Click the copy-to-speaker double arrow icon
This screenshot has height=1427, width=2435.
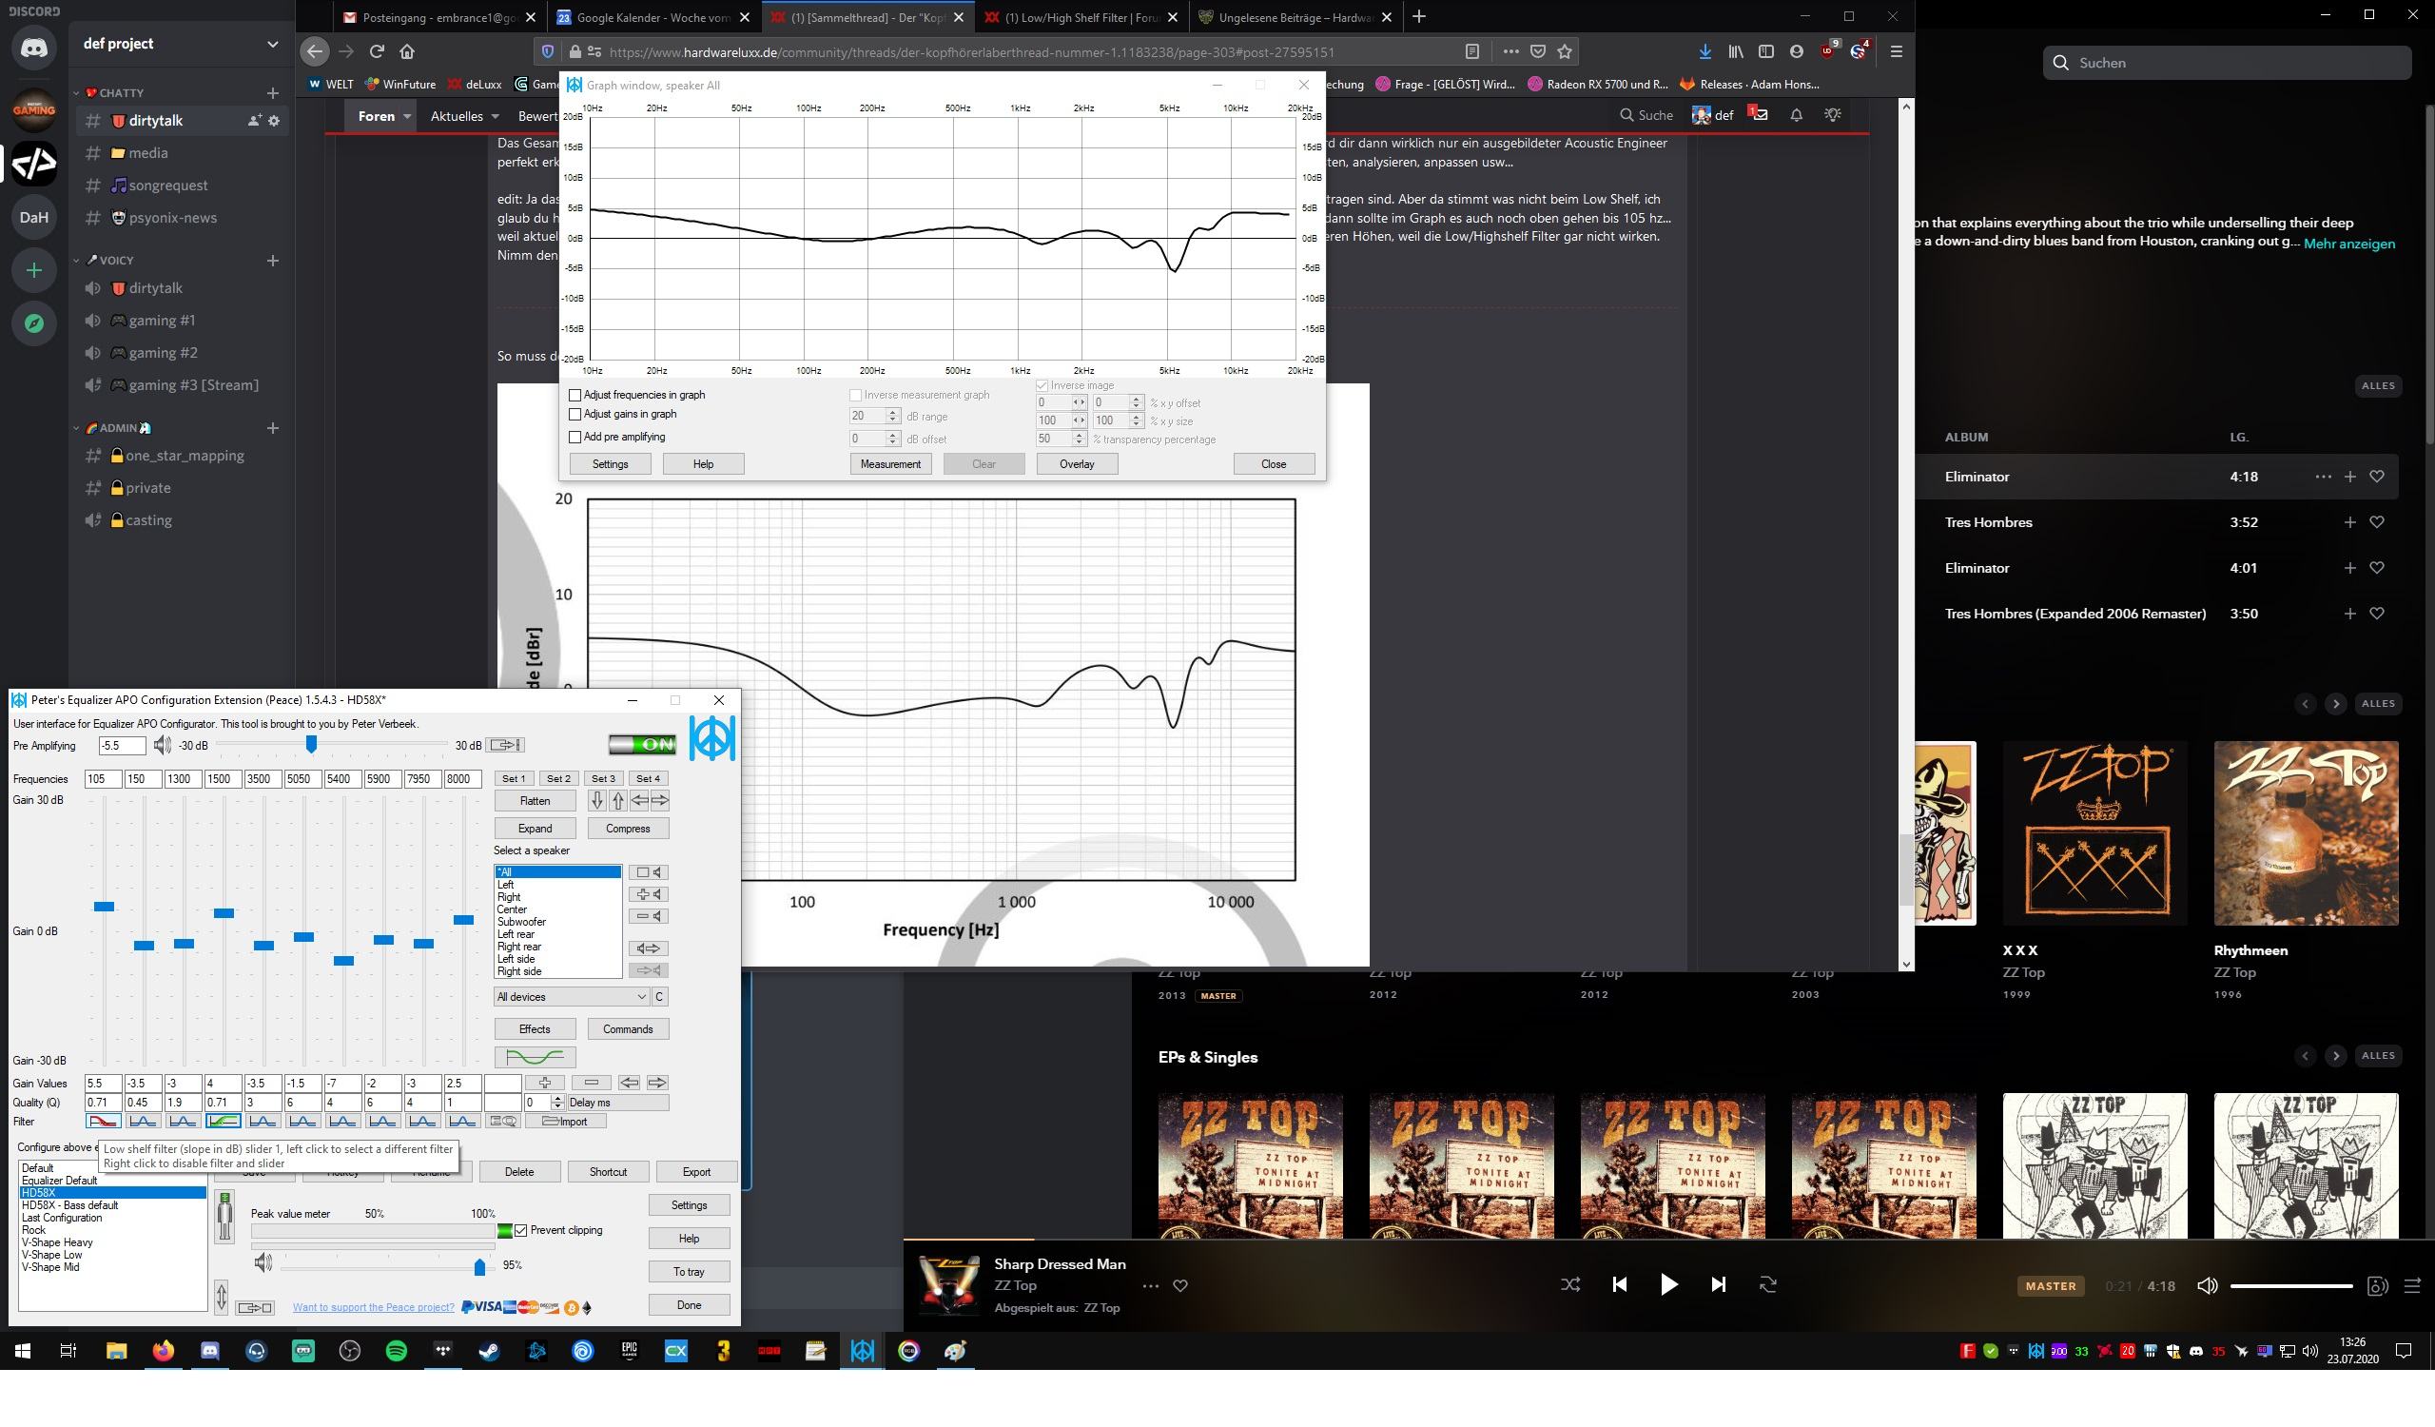[649, 948]
